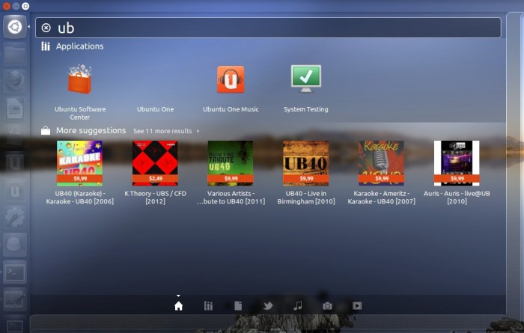This screenshot has height=333, width=524.
Task: Open the Photos camera lens
Action: pyautogui.click(x=327, y=305)
